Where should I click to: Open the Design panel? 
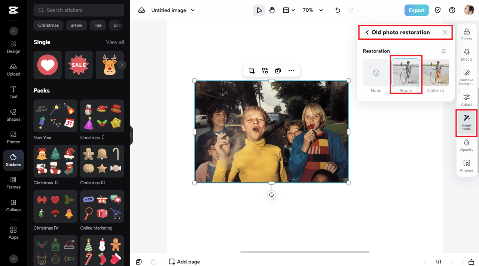click(13, 47)
